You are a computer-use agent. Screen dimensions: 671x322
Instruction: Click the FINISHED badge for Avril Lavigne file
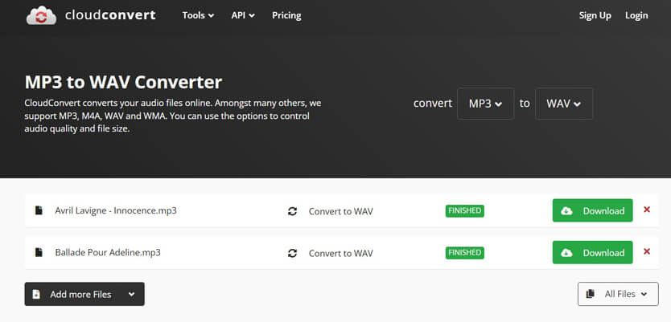point(465,210)
